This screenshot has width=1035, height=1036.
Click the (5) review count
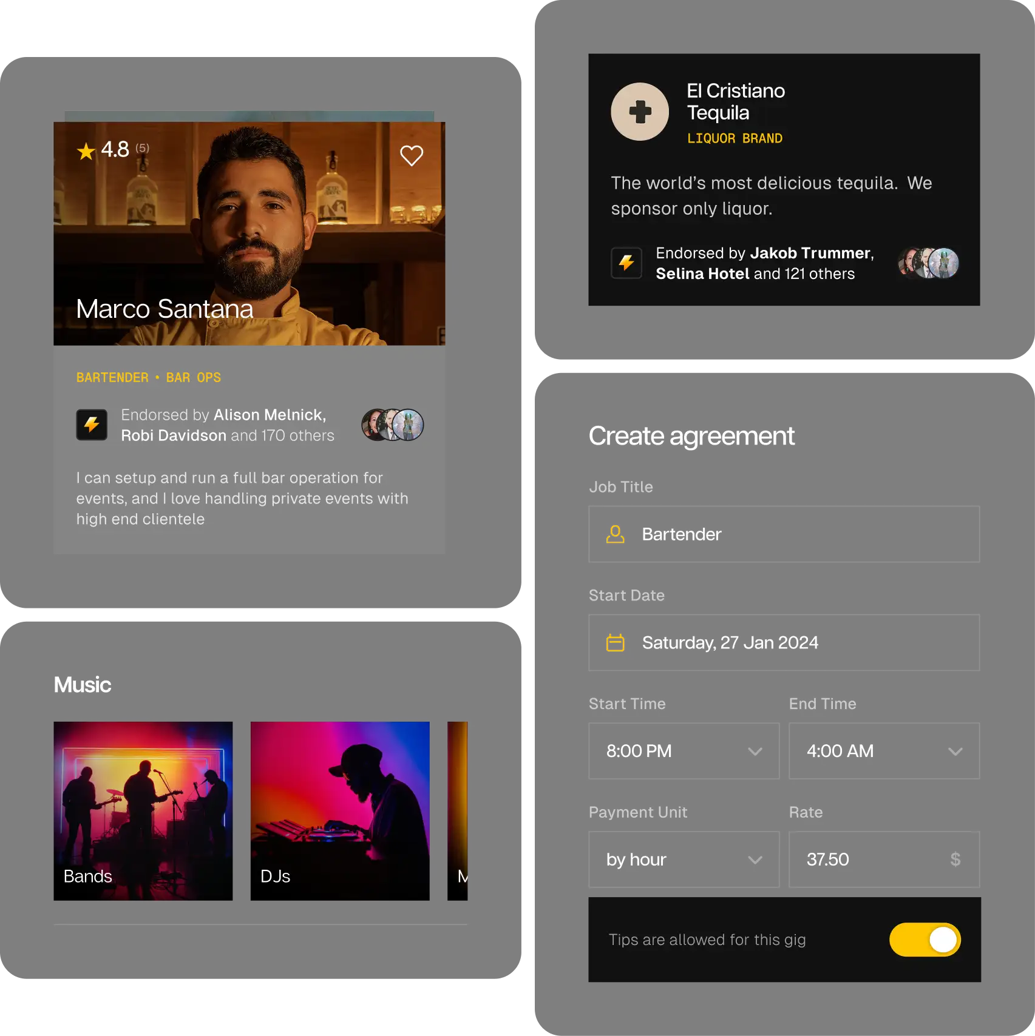142,148
